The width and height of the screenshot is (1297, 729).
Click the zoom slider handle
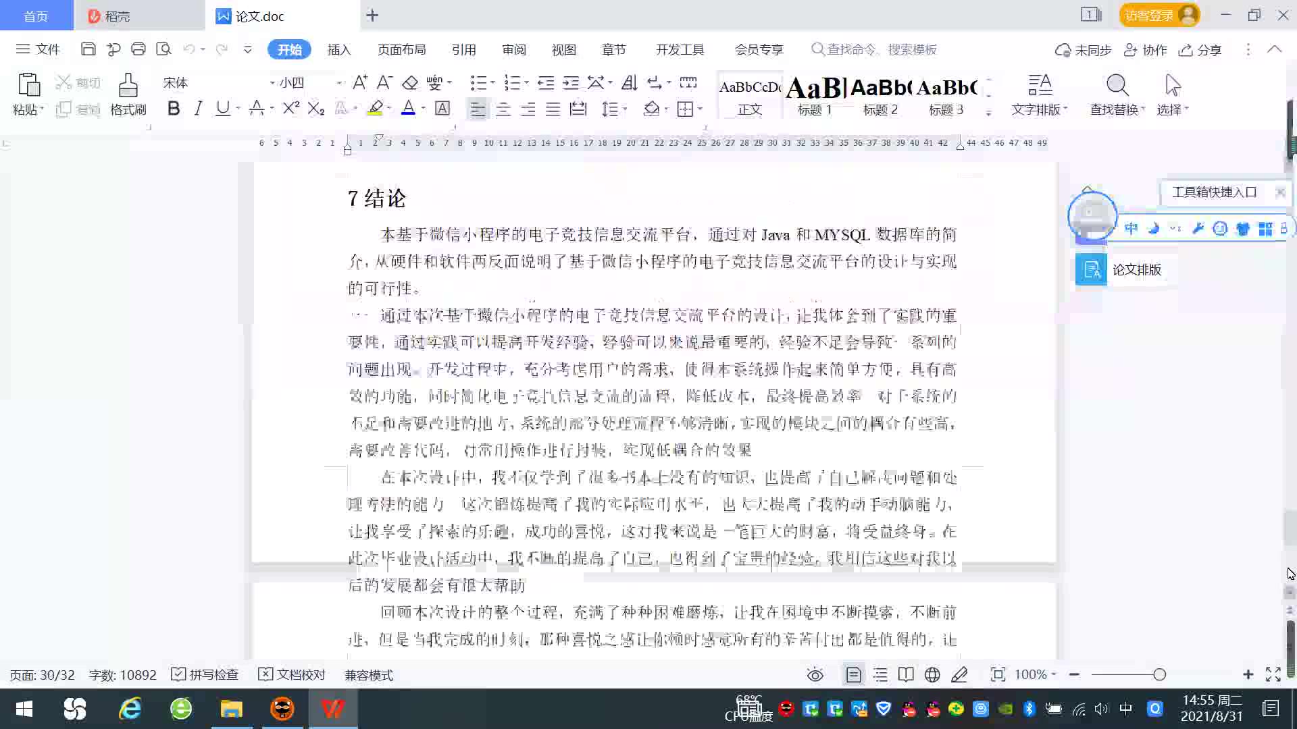coord(1160,674)
